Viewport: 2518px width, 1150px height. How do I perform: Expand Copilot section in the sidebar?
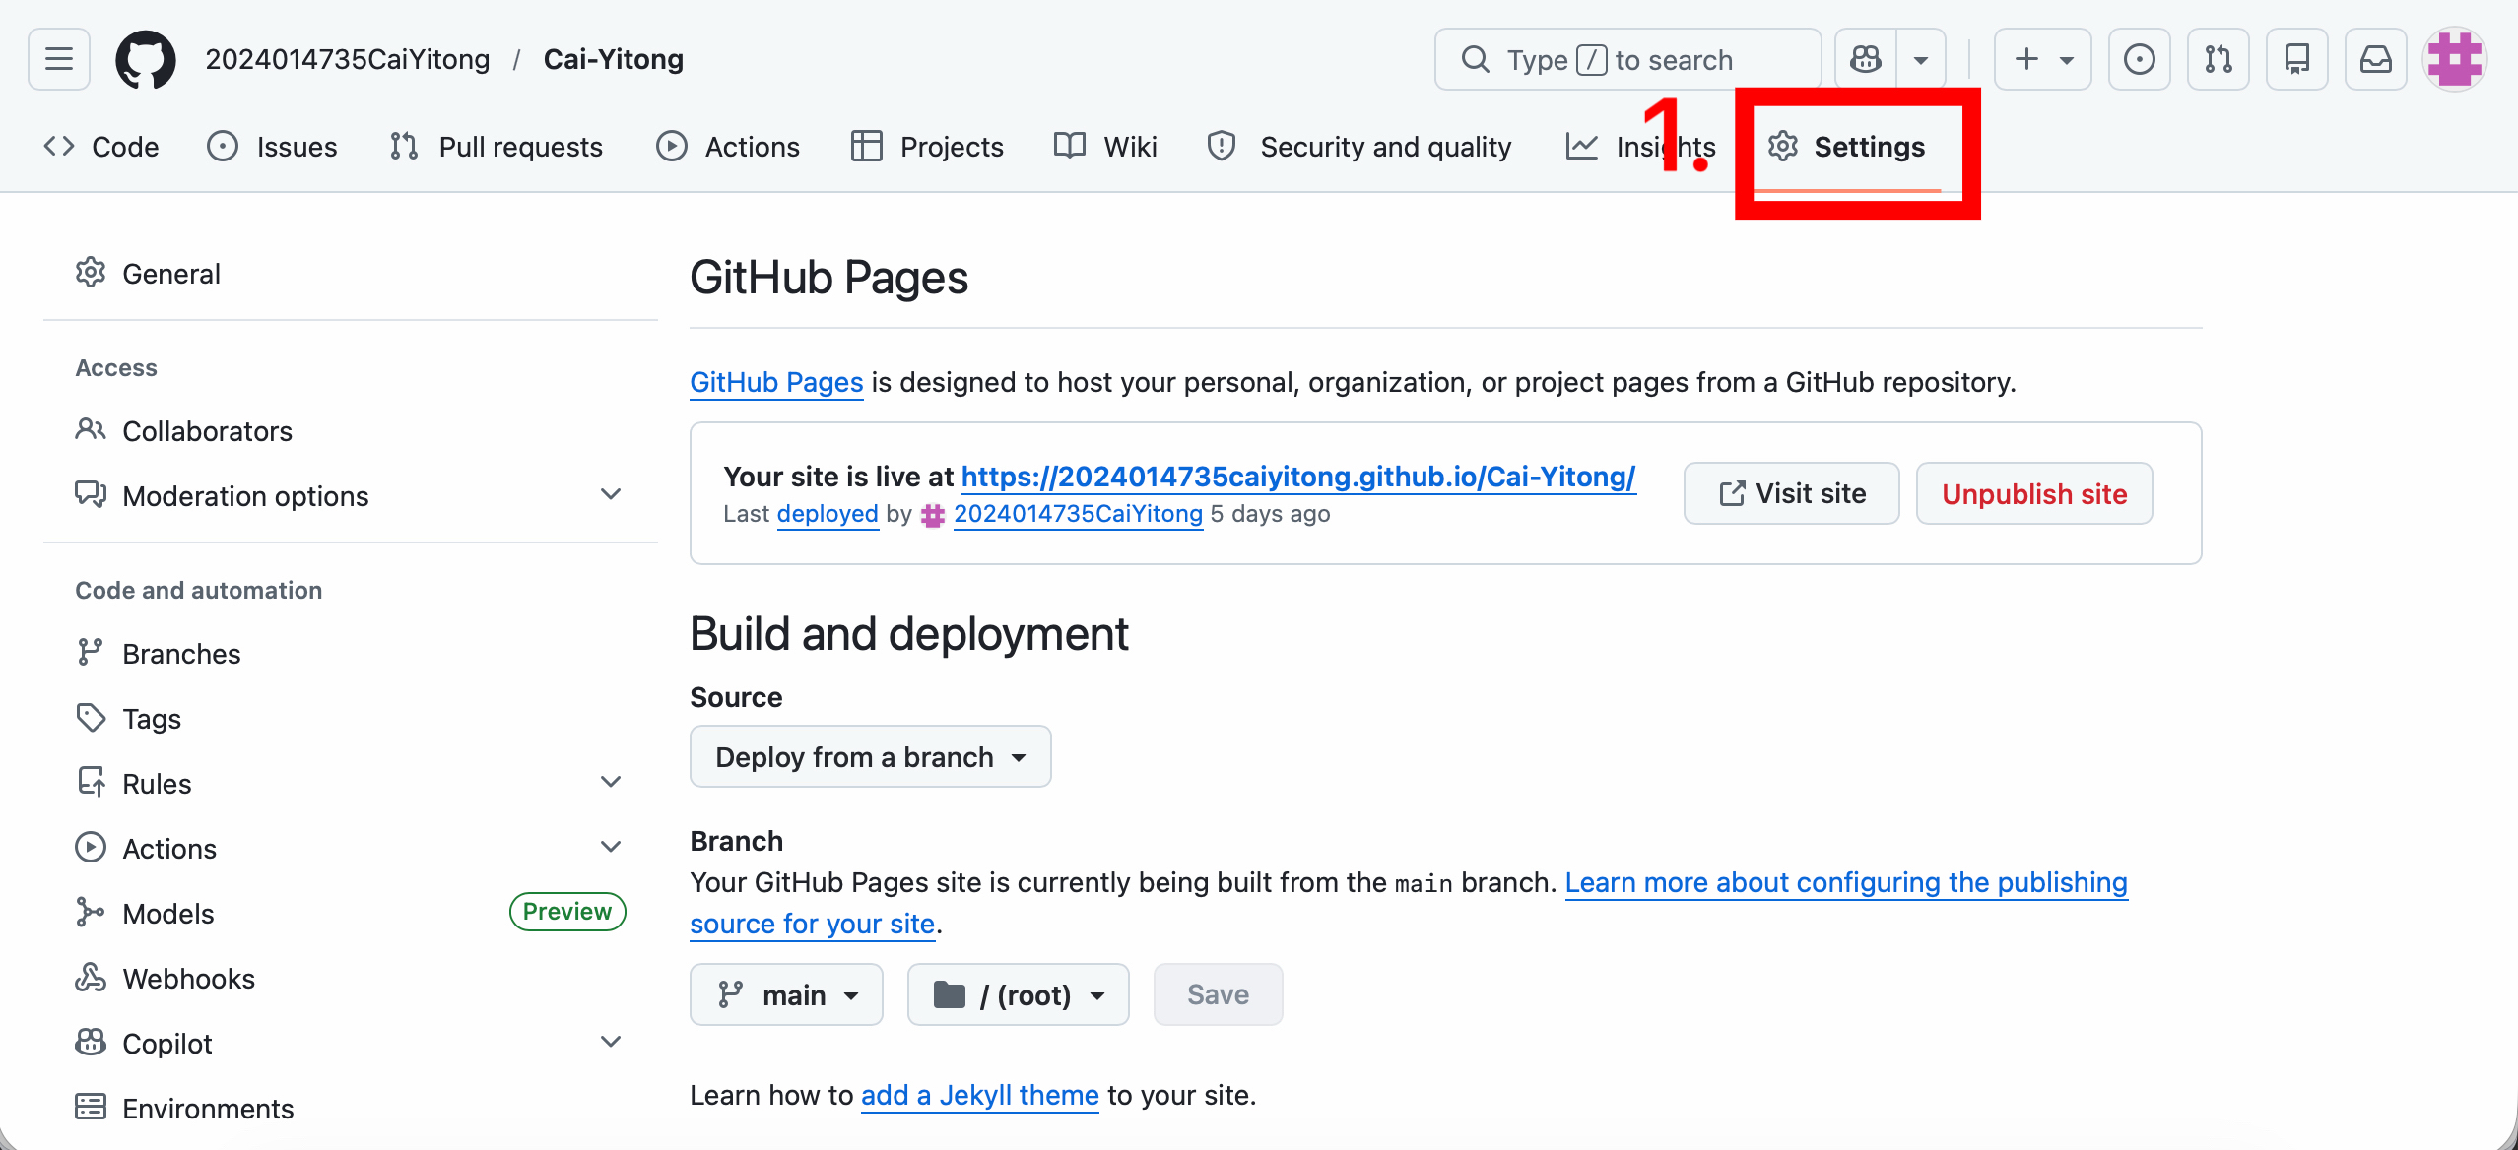351,1043
